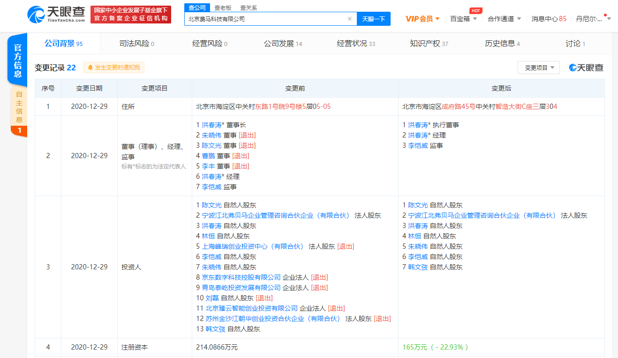This screenshot has width=618, height=358.
Task: Open 上海峰瑞创业投资中心 shareholder link
Action: point(253,246)
